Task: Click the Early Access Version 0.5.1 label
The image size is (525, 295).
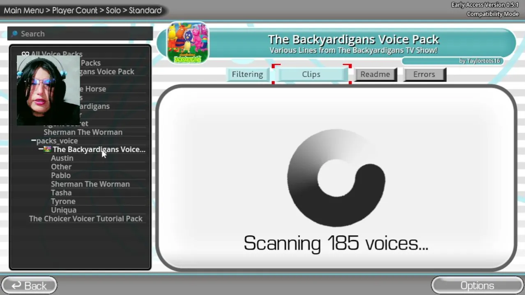Action: coord(485,5)
